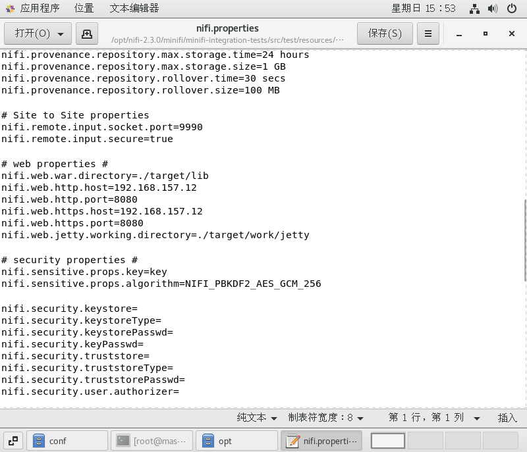Screen dimensions: 527x452
Task: Click the line nifi.security.user.authorizer=
Action: click(90, 391)
